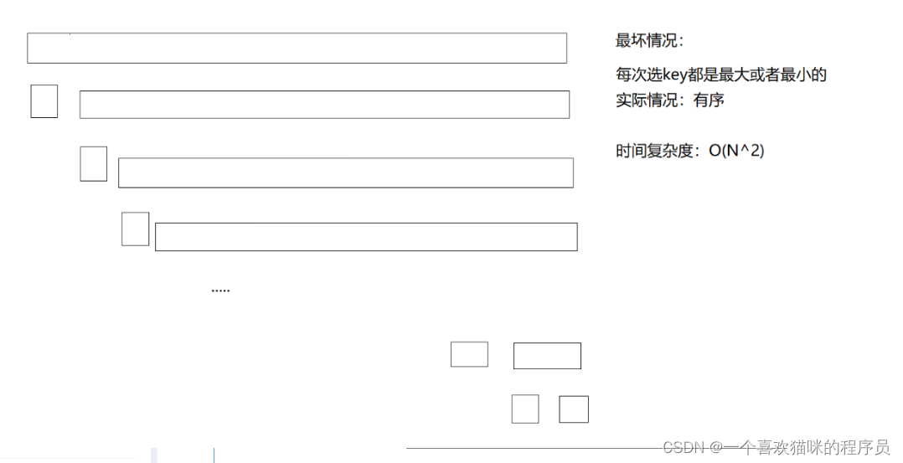Click the line "每次选key都是最大或者最小的"
This screenshot has width=903, height=463.
point(721,75)
